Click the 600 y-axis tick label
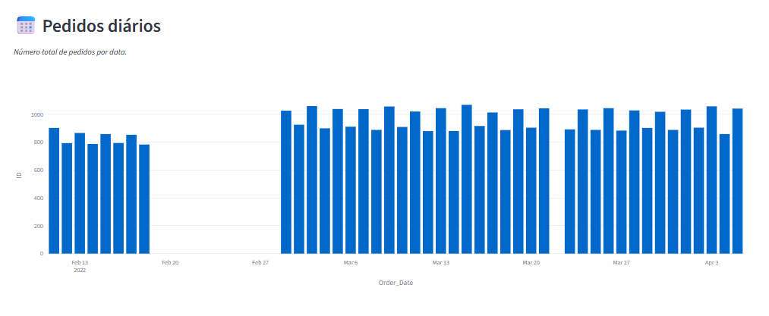Image resolution: width=769 pixels, height=316 pixels. [x=39, y=170]
